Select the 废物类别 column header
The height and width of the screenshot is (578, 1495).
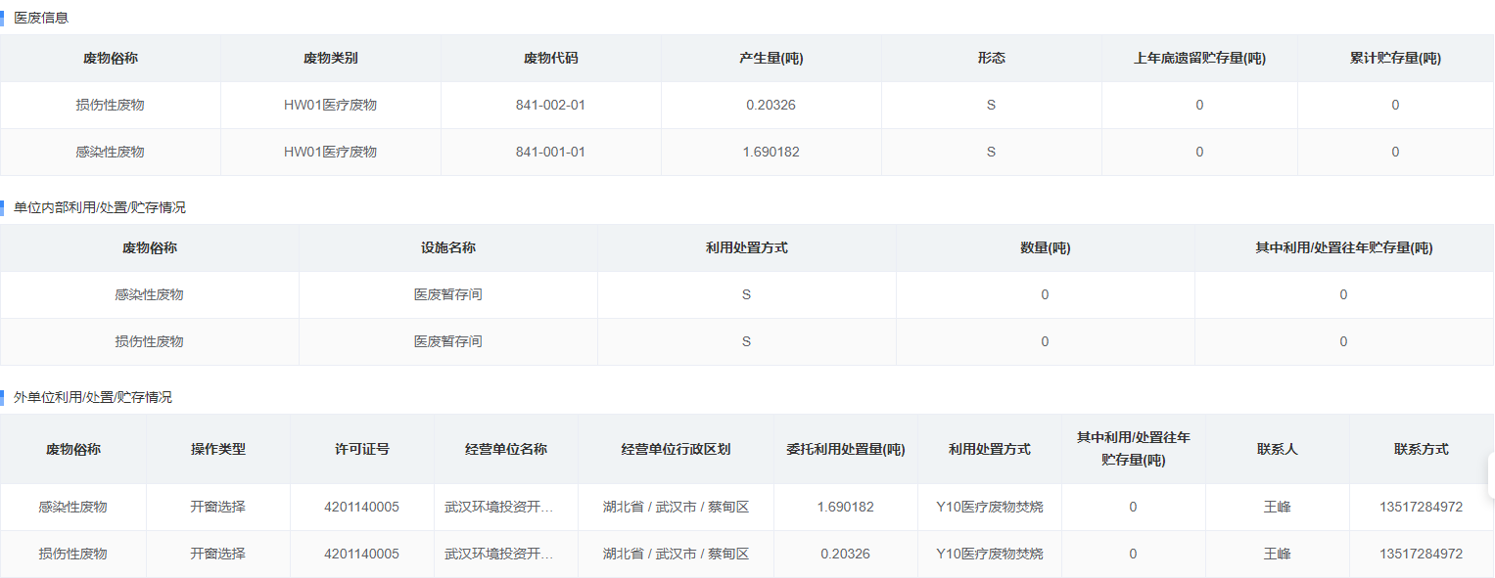pyautogui.click(x=331, y=58)
